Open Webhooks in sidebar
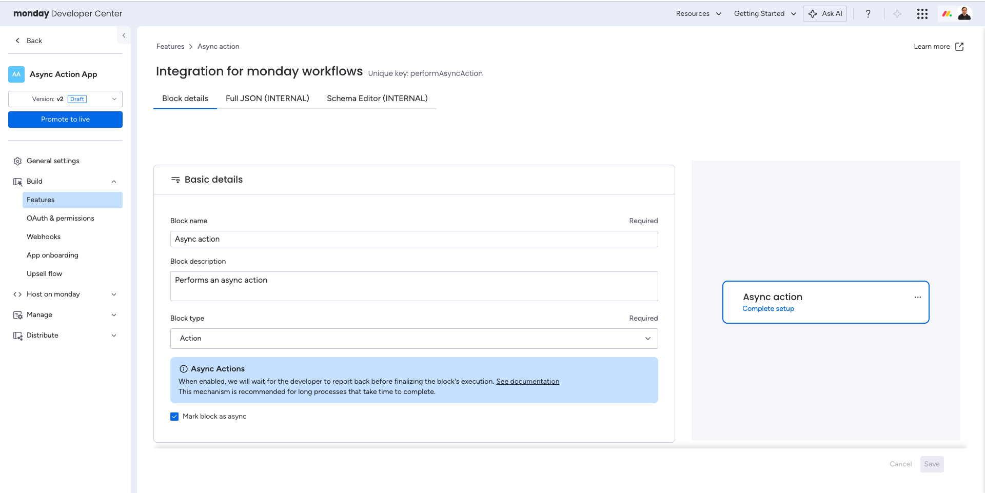The width and height of the screenshot is (985, 493). pos(44,237)
